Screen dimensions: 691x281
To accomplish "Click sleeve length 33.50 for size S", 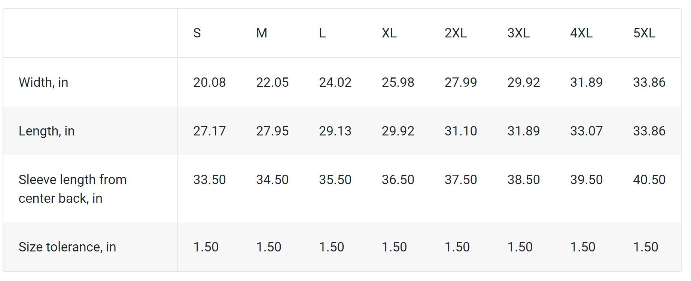I will pyautogui.click(x=209, y=180).
